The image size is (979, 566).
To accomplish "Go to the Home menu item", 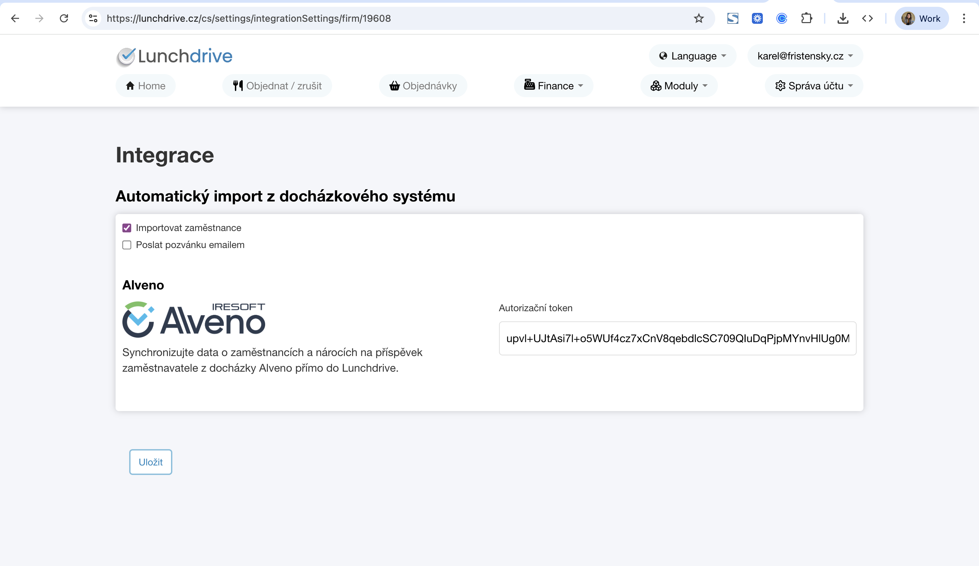I will tap(146, 86).
